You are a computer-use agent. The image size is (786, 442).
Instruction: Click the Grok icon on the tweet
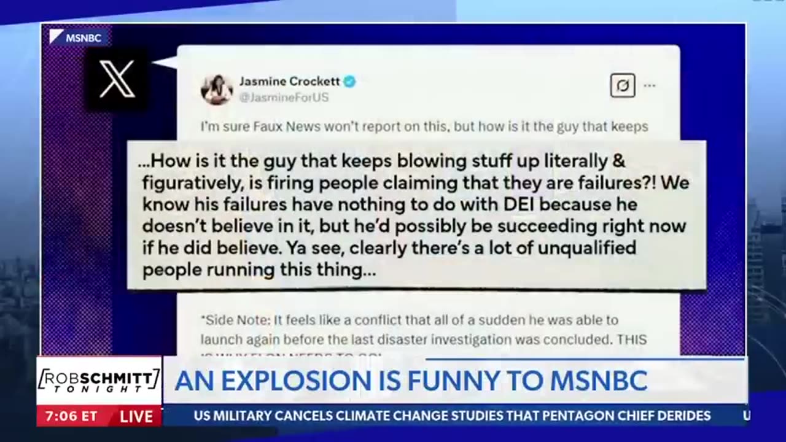tap(622, 86)
